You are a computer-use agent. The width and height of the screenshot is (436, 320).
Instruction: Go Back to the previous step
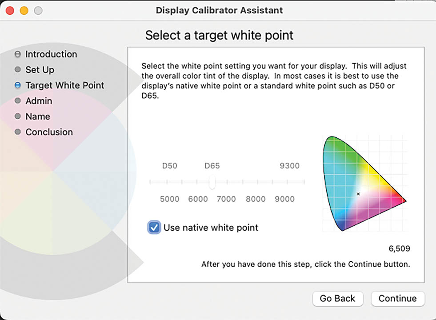[x=338, y=299]
